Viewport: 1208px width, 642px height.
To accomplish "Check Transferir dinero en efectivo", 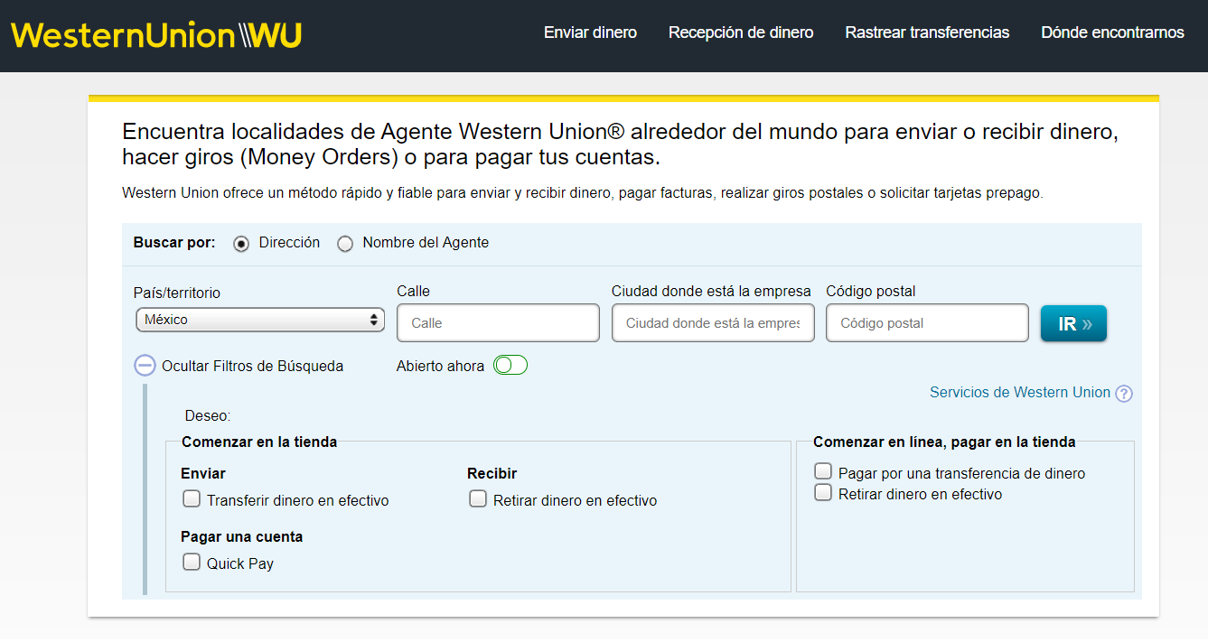I will point(191,498).
